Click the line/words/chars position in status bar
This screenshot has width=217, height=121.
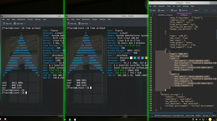click(x=169, y=115)
